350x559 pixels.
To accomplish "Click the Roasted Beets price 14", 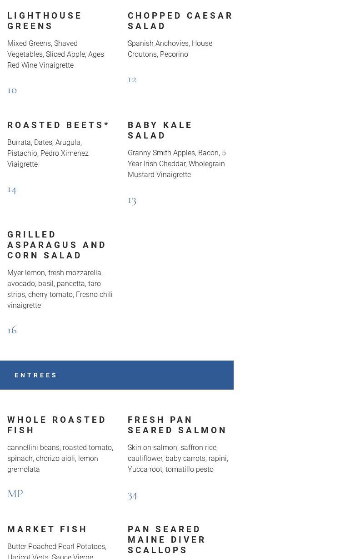I will pyautogui.click(x=12, y=189).
